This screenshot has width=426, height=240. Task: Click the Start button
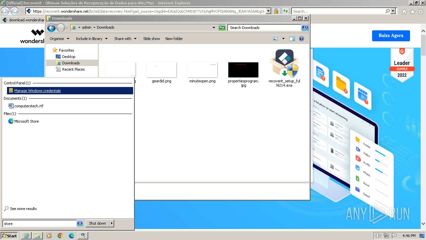pyautogui.click(x=9, y=236)
